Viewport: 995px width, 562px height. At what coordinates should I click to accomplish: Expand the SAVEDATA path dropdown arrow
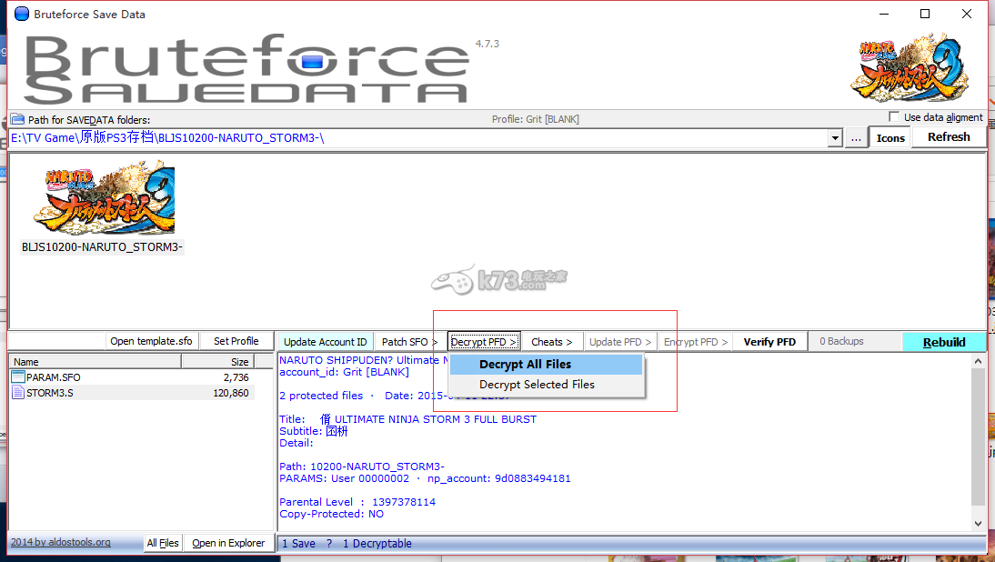click(835, 138)
